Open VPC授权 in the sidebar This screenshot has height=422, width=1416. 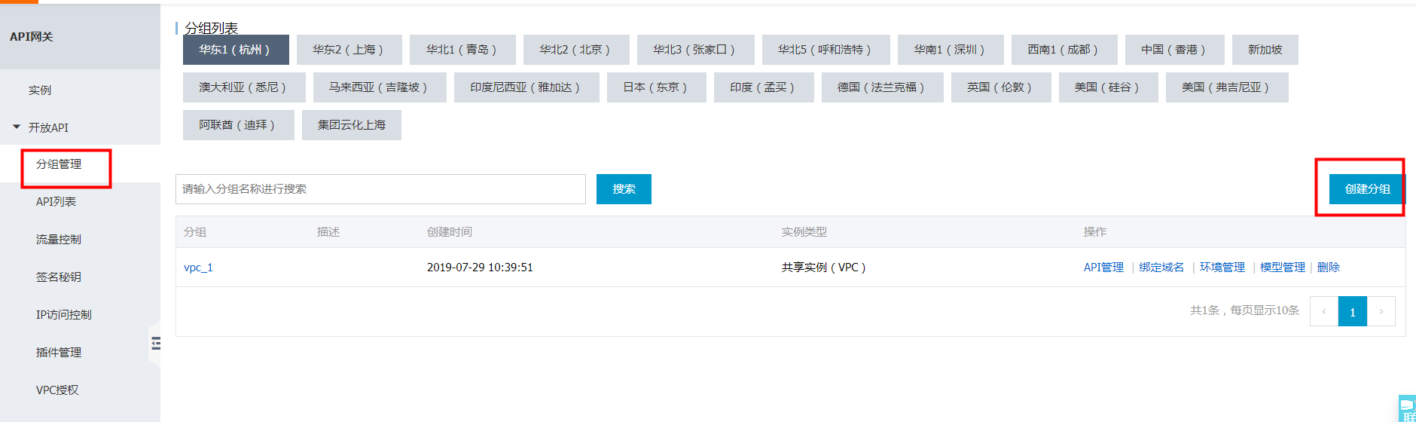coord(57,390)
